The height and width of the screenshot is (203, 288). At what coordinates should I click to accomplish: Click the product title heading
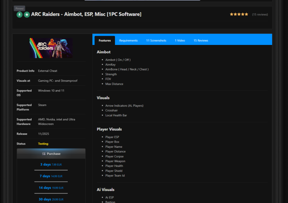click(x=86, y=14)
